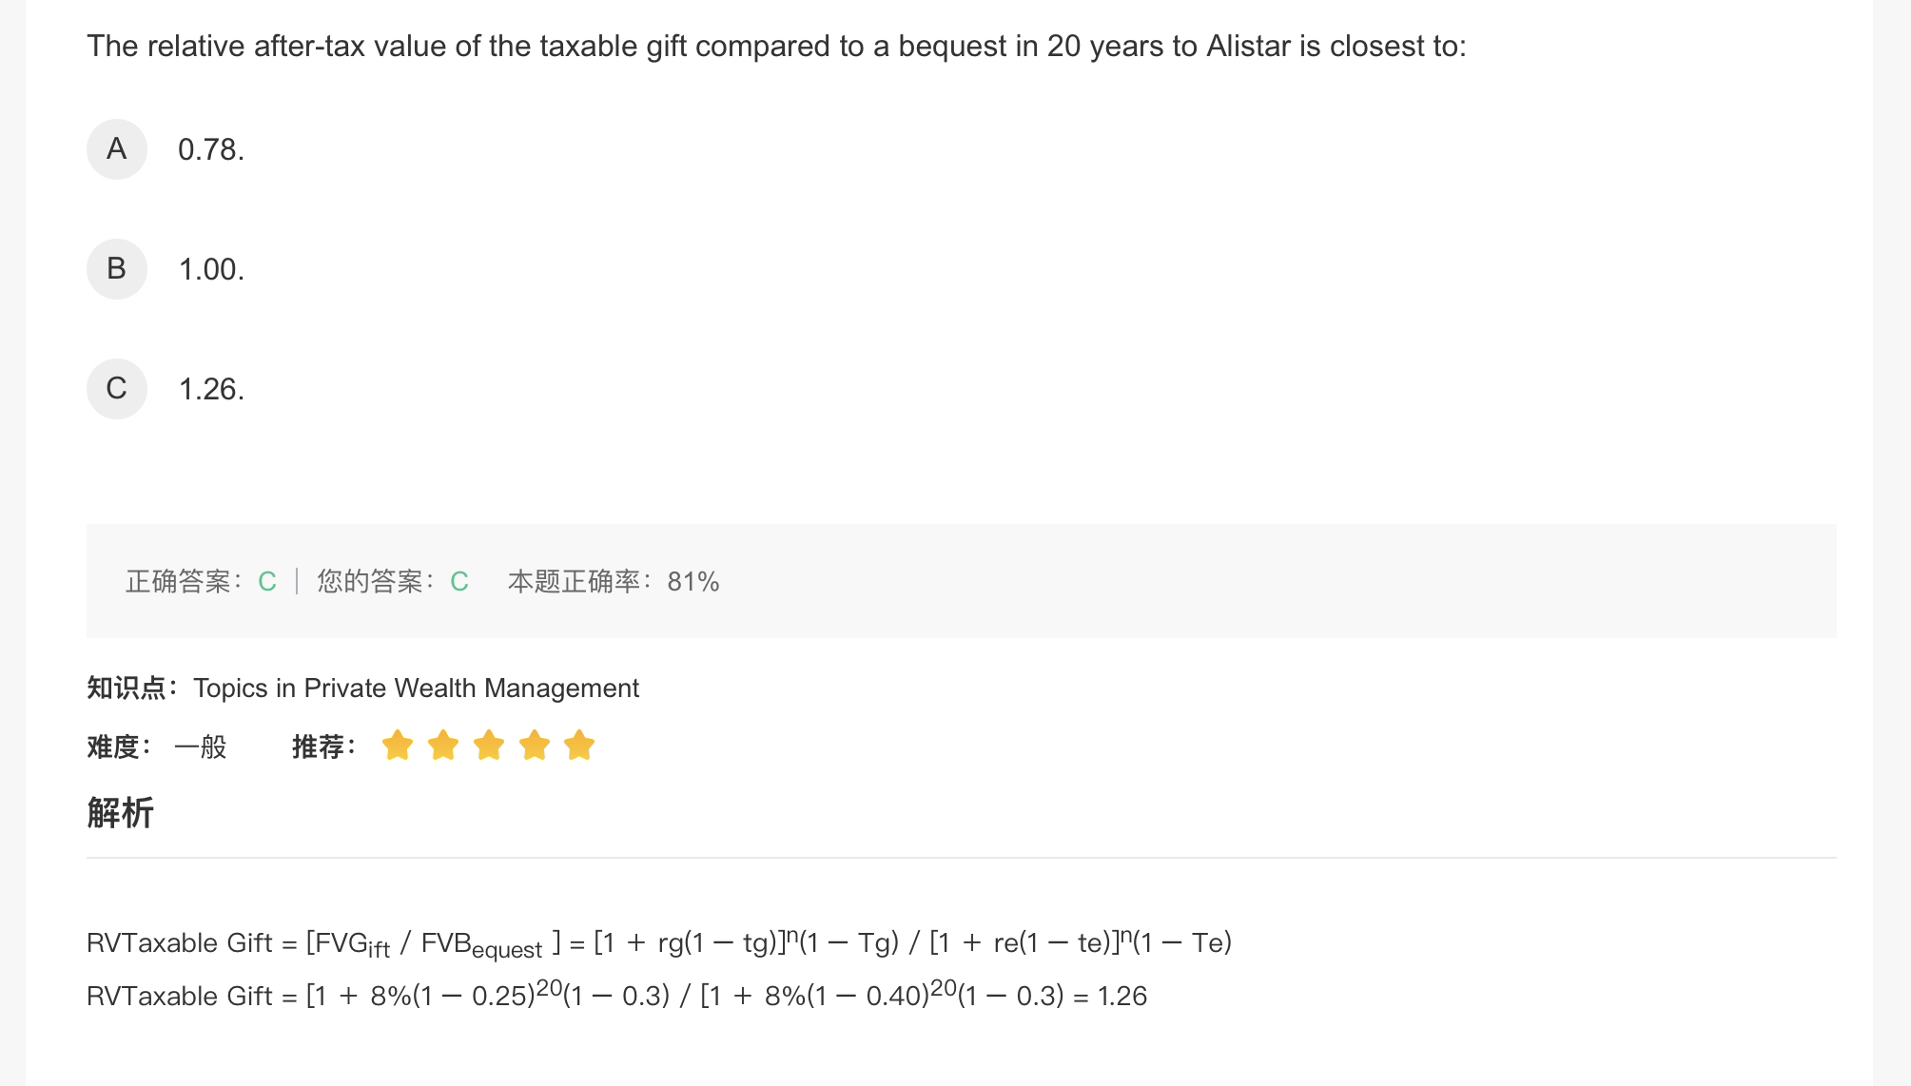
Task: Click the 解析 section heading
Action: (x=120, y=813)
